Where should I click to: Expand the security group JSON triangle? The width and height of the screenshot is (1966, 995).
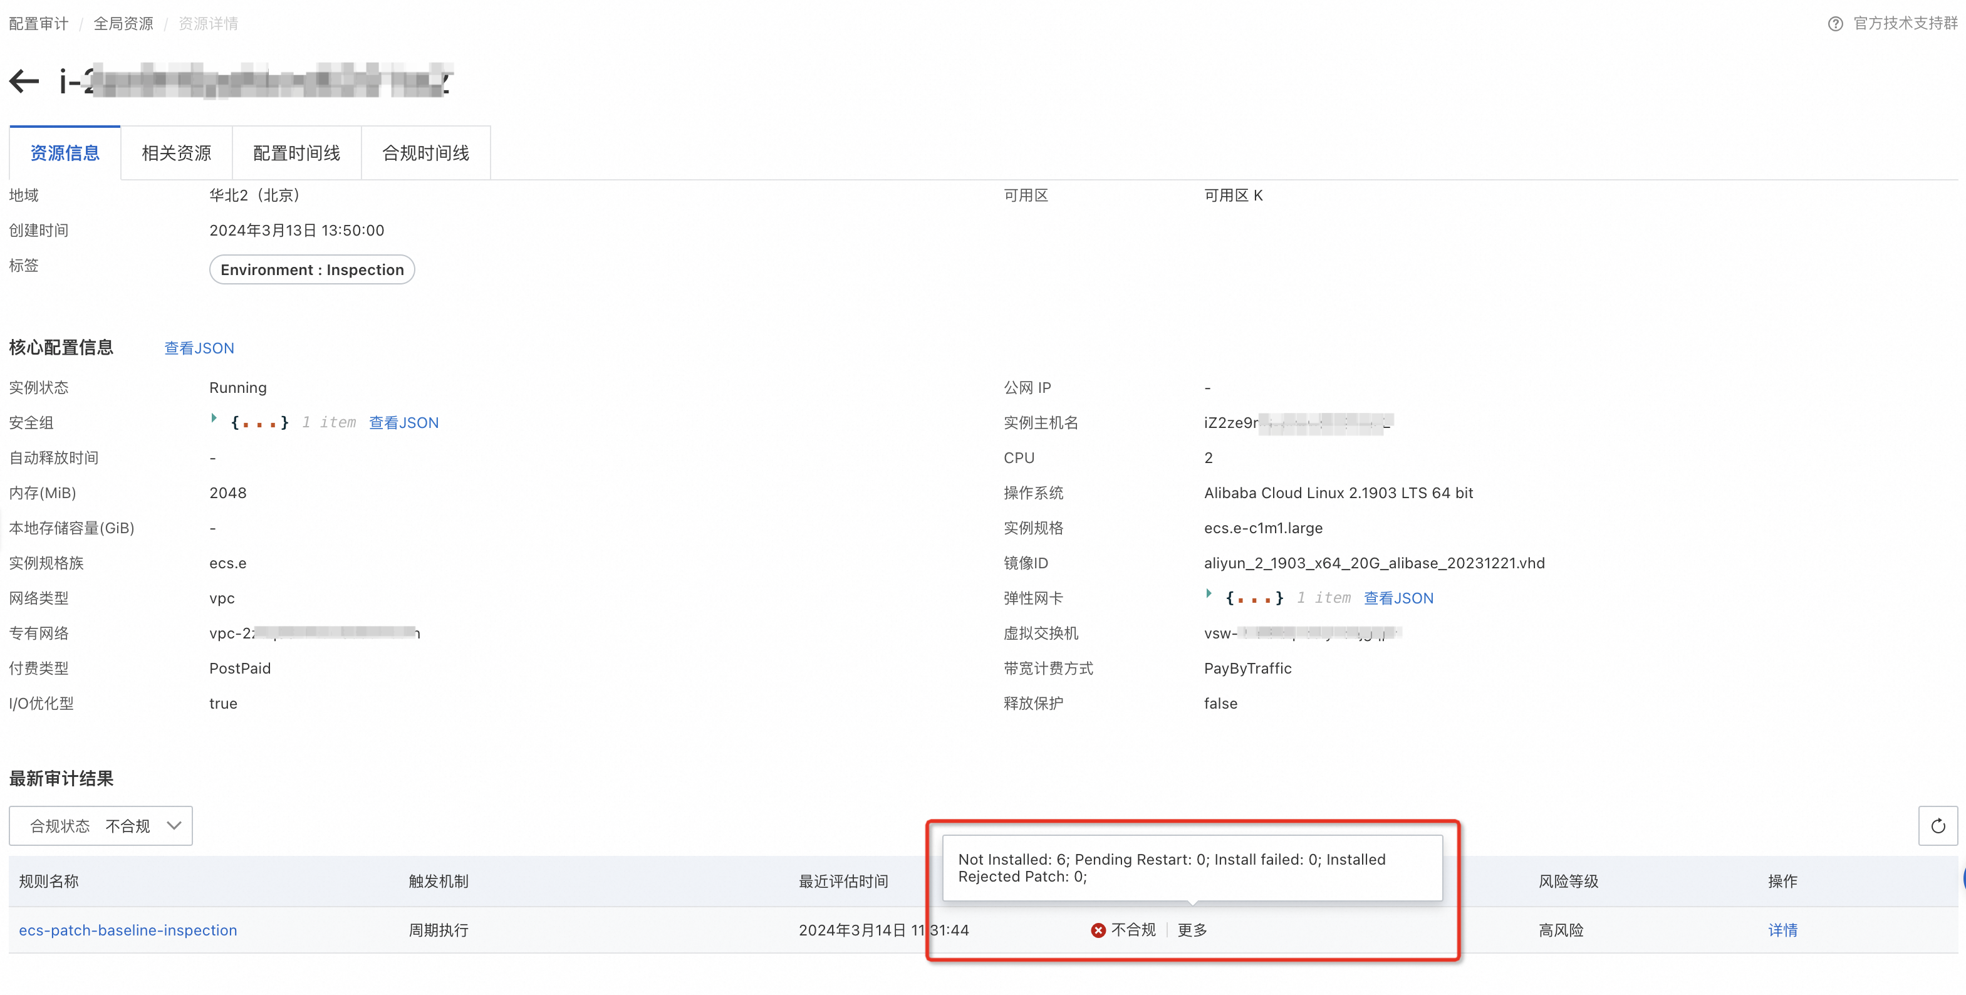coord(214,418)
